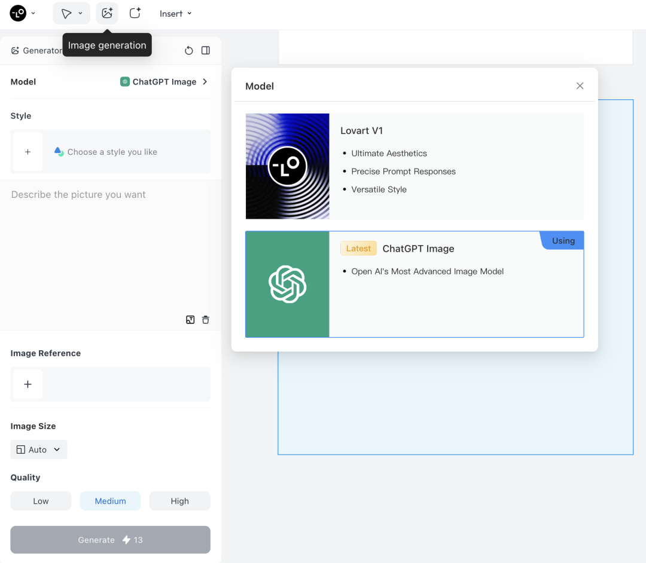Choose the Lovart V1 model card
Viewport: 646px width, 563px height.
(415, 166)
